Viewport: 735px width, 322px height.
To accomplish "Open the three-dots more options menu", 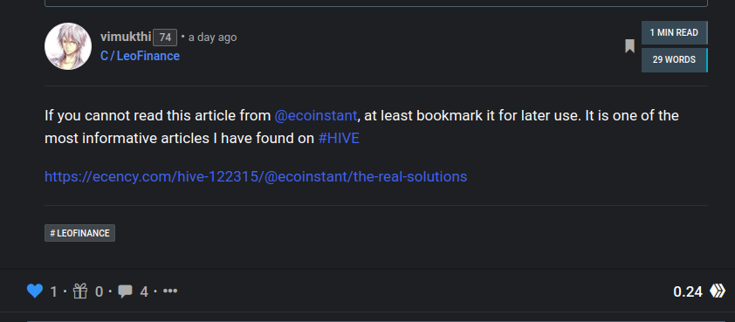I will [170, 291].
